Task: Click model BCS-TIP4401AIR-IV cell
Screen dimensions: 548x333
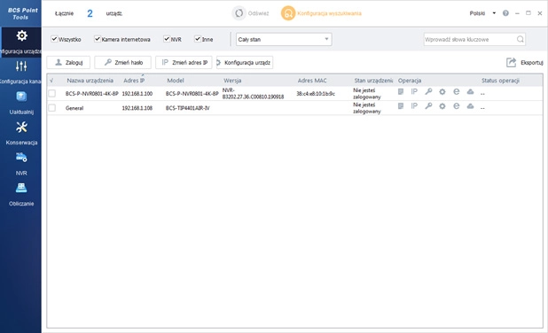Action: click(187, 108)
